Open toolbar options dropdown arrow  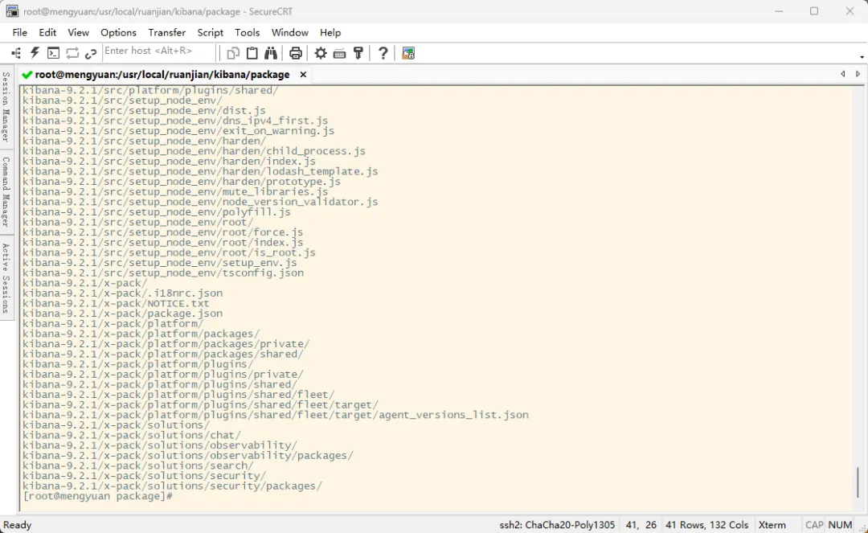(862, 57)
